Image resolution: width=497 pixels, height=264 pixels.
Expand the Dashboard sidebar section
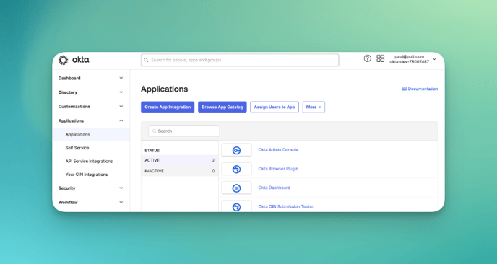click(x=91, y=78)
